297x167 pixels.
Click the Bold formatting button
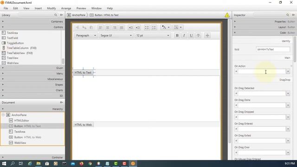point(177,35)
